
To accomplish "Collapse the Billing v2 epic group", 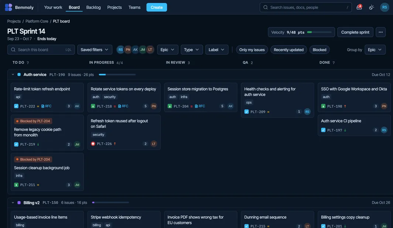I will click(x=13, y=203).
